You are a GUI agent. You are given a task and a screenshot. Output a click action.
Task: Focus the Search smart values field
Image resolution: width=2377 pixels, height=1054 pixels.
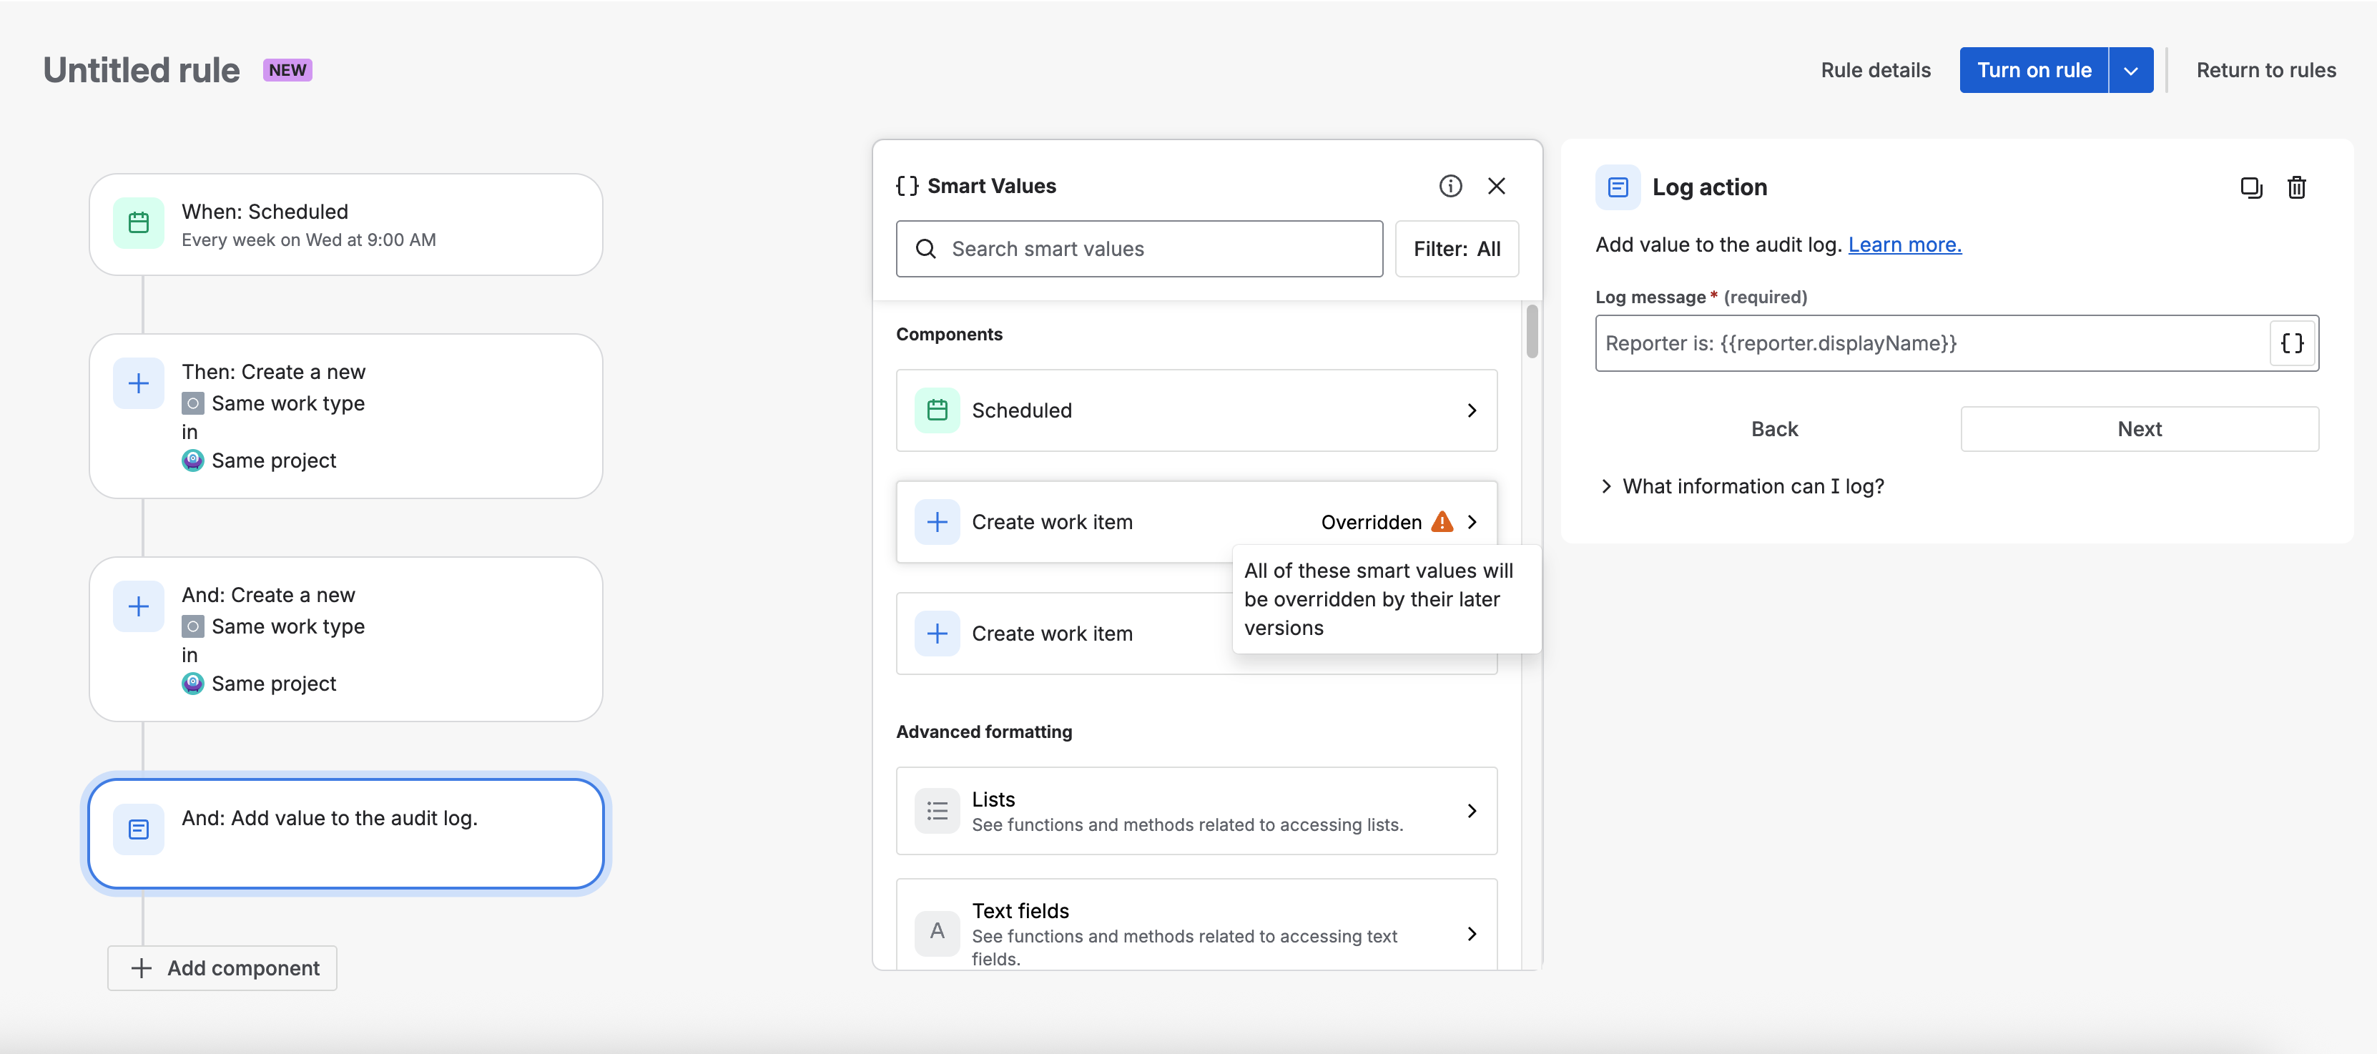[x=1138, y=249]
